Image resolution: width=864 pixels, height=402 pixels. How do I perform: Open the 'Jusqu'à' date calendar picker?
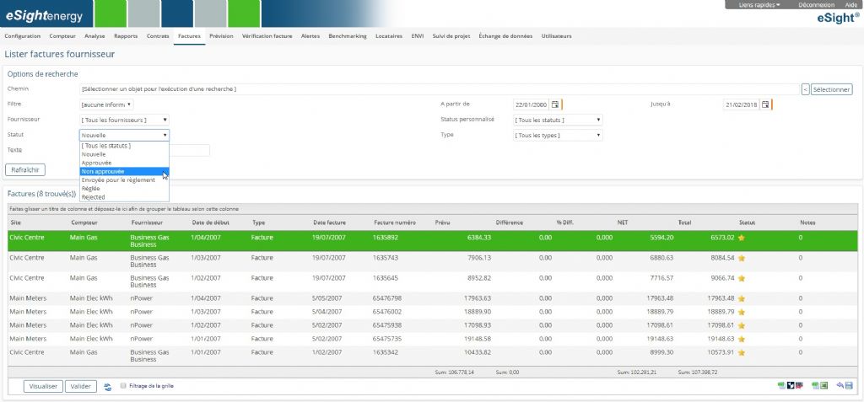tap(764, 105)
